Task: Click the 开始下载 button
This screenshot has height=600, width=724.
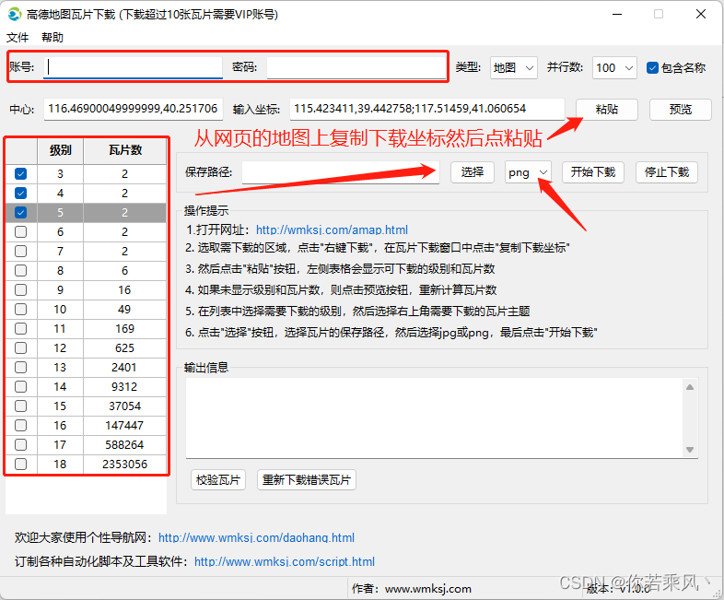Action: (593, 172)
